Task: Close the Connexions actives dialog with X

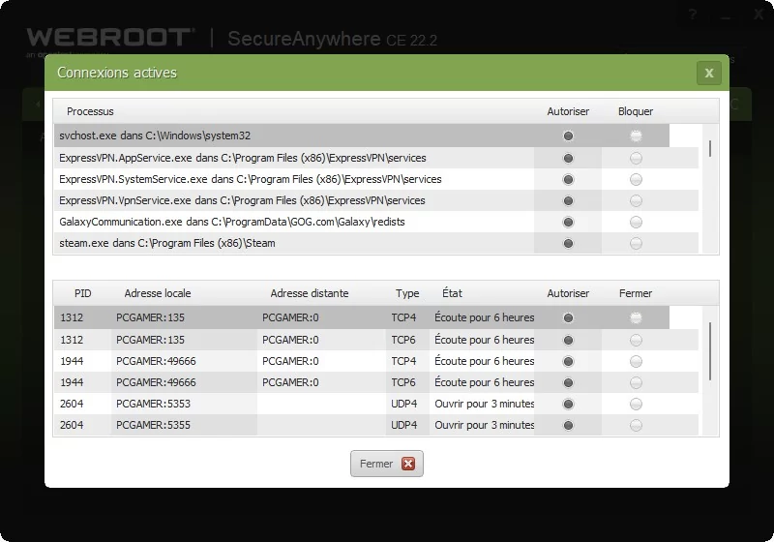Action: [709, 73]
